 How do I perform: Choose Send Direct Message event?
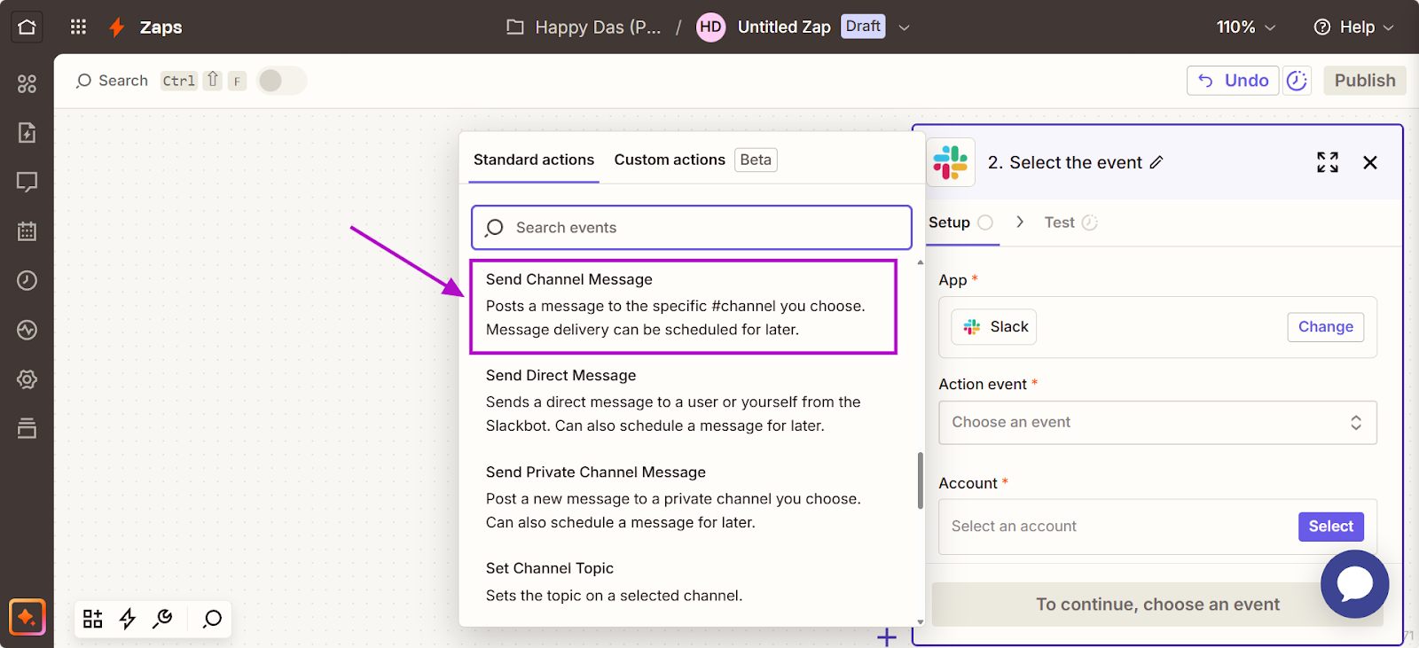coord(683,401)
